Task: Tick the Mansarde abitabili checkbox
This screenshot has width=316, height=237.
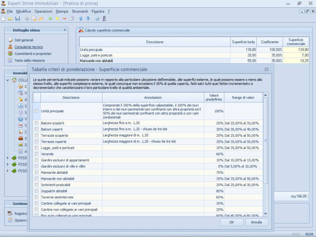Action: 36,173
